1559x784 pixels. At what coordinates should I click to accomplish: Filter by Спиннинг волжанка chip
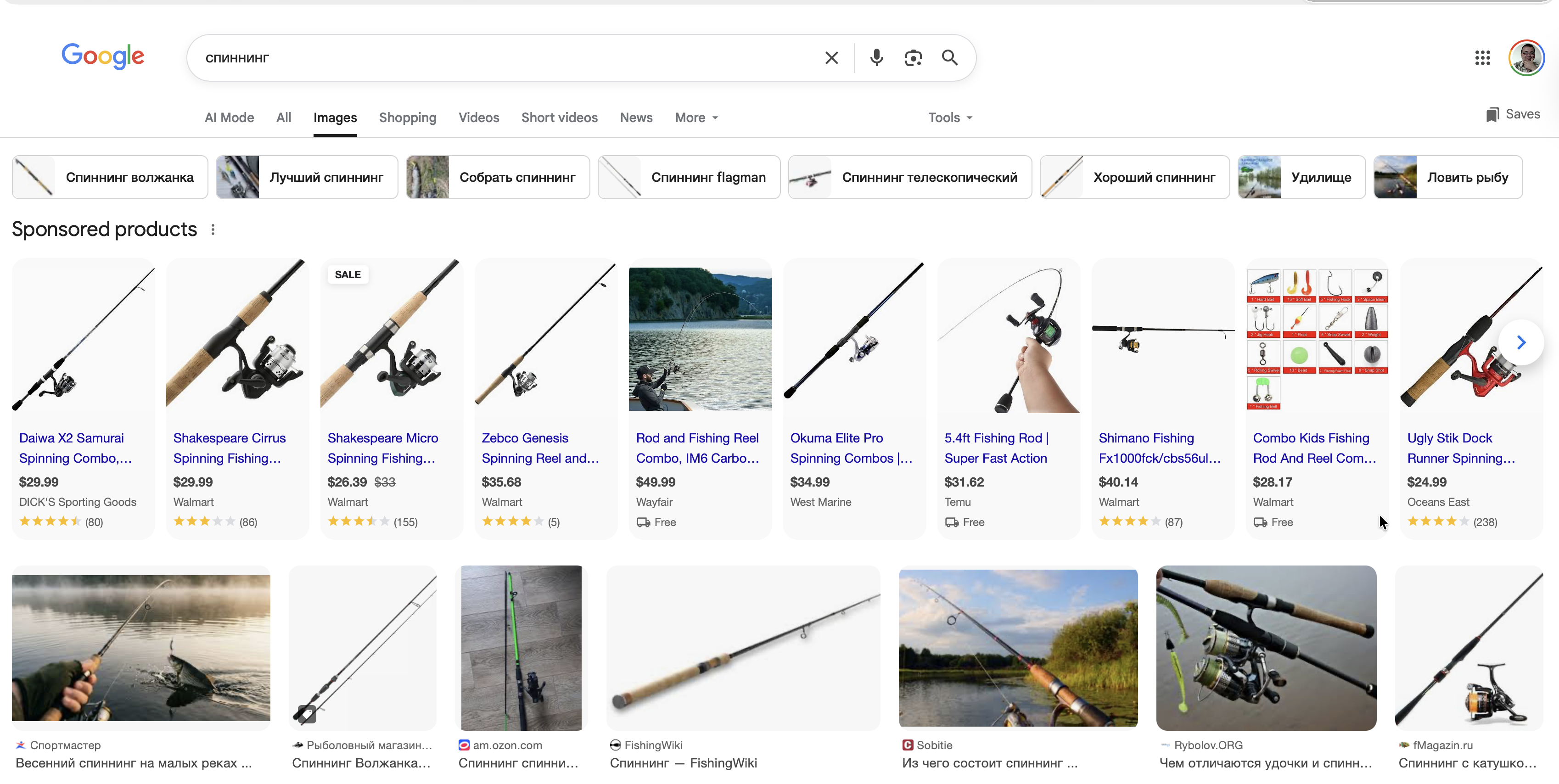tap(110, 177)
